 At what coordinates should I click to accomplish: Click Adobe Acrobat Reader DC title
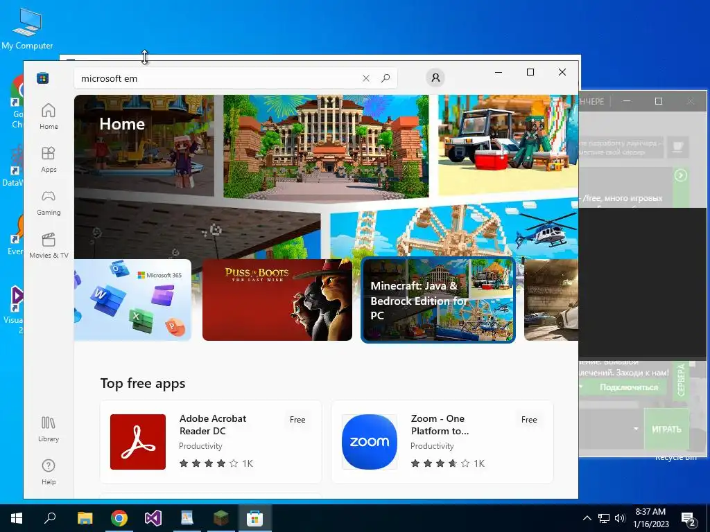point(213,425)
